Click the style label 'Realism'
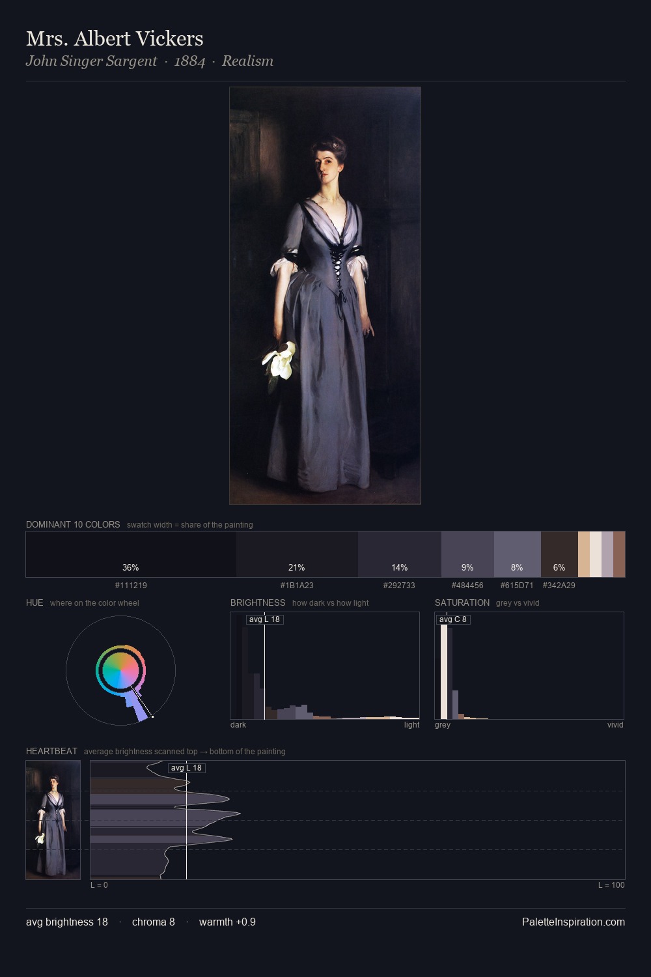This screenshot has width=651, height=977. (x=247, y=61)
